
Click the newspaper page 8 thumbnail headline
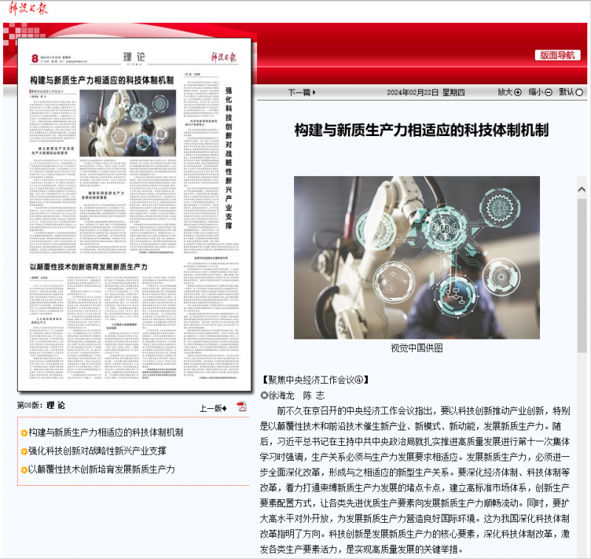[101, 79]
